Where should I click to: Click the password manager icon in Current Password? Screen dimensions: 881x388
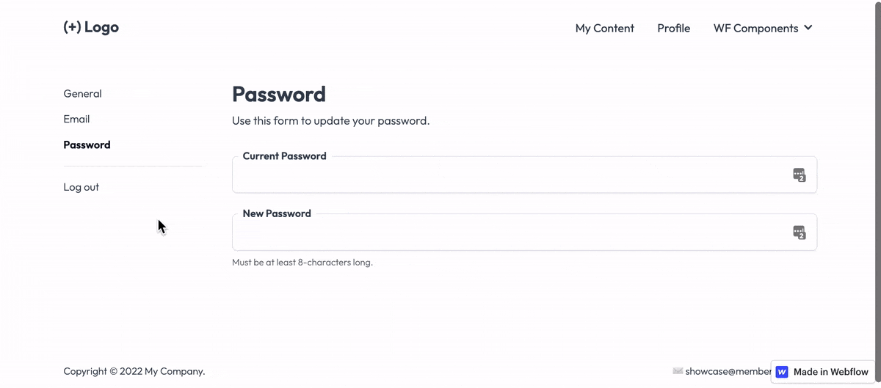pyautogui.click(x=799, y=175)
